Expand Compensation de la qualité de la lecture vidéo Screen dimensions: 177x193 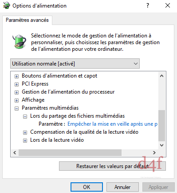click(25, 132)
